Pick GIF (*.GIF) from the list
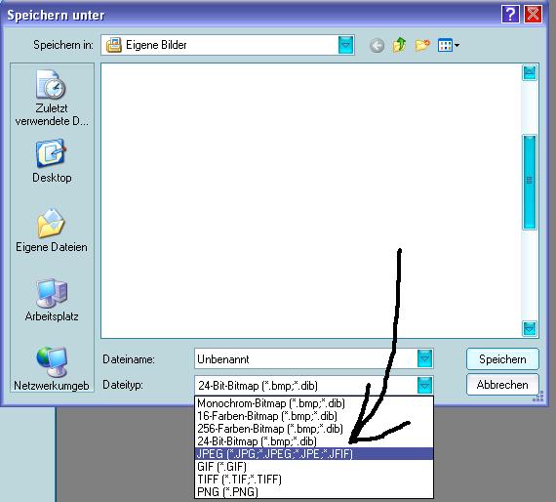 coord(314,467)
